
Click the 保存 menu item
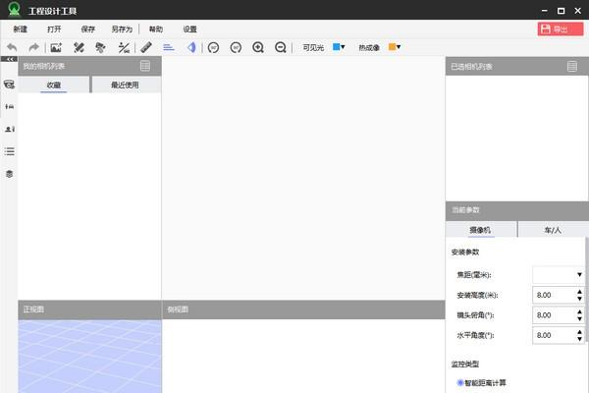(88, 29)
